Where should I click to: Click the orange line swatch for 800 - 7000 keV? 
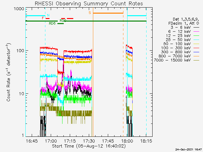point(196,56)
